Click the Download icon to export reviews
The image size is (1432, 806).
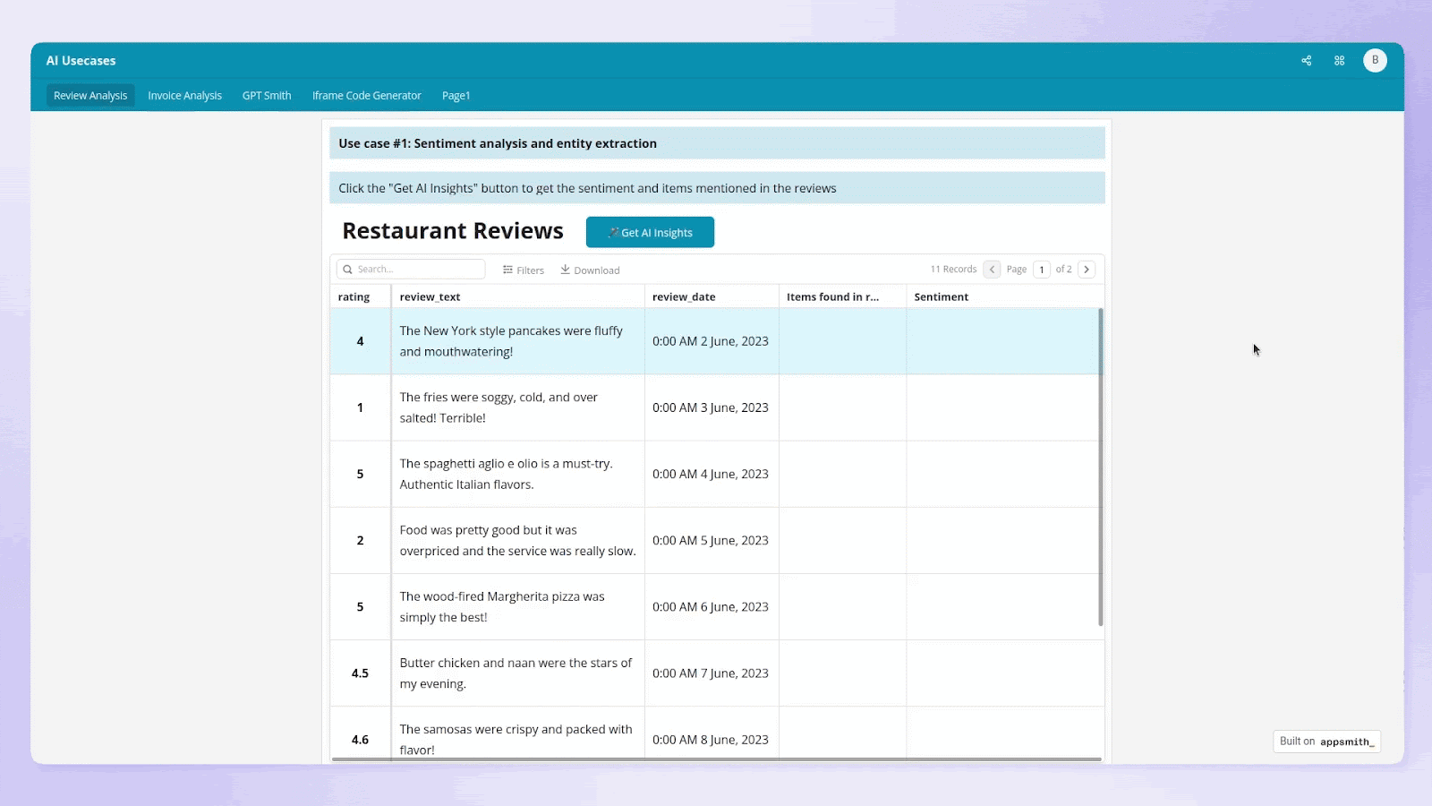coord(565,270)
